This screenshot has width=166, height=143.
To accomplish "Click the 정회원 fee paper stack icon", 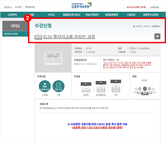I will [x=86, y=90].
